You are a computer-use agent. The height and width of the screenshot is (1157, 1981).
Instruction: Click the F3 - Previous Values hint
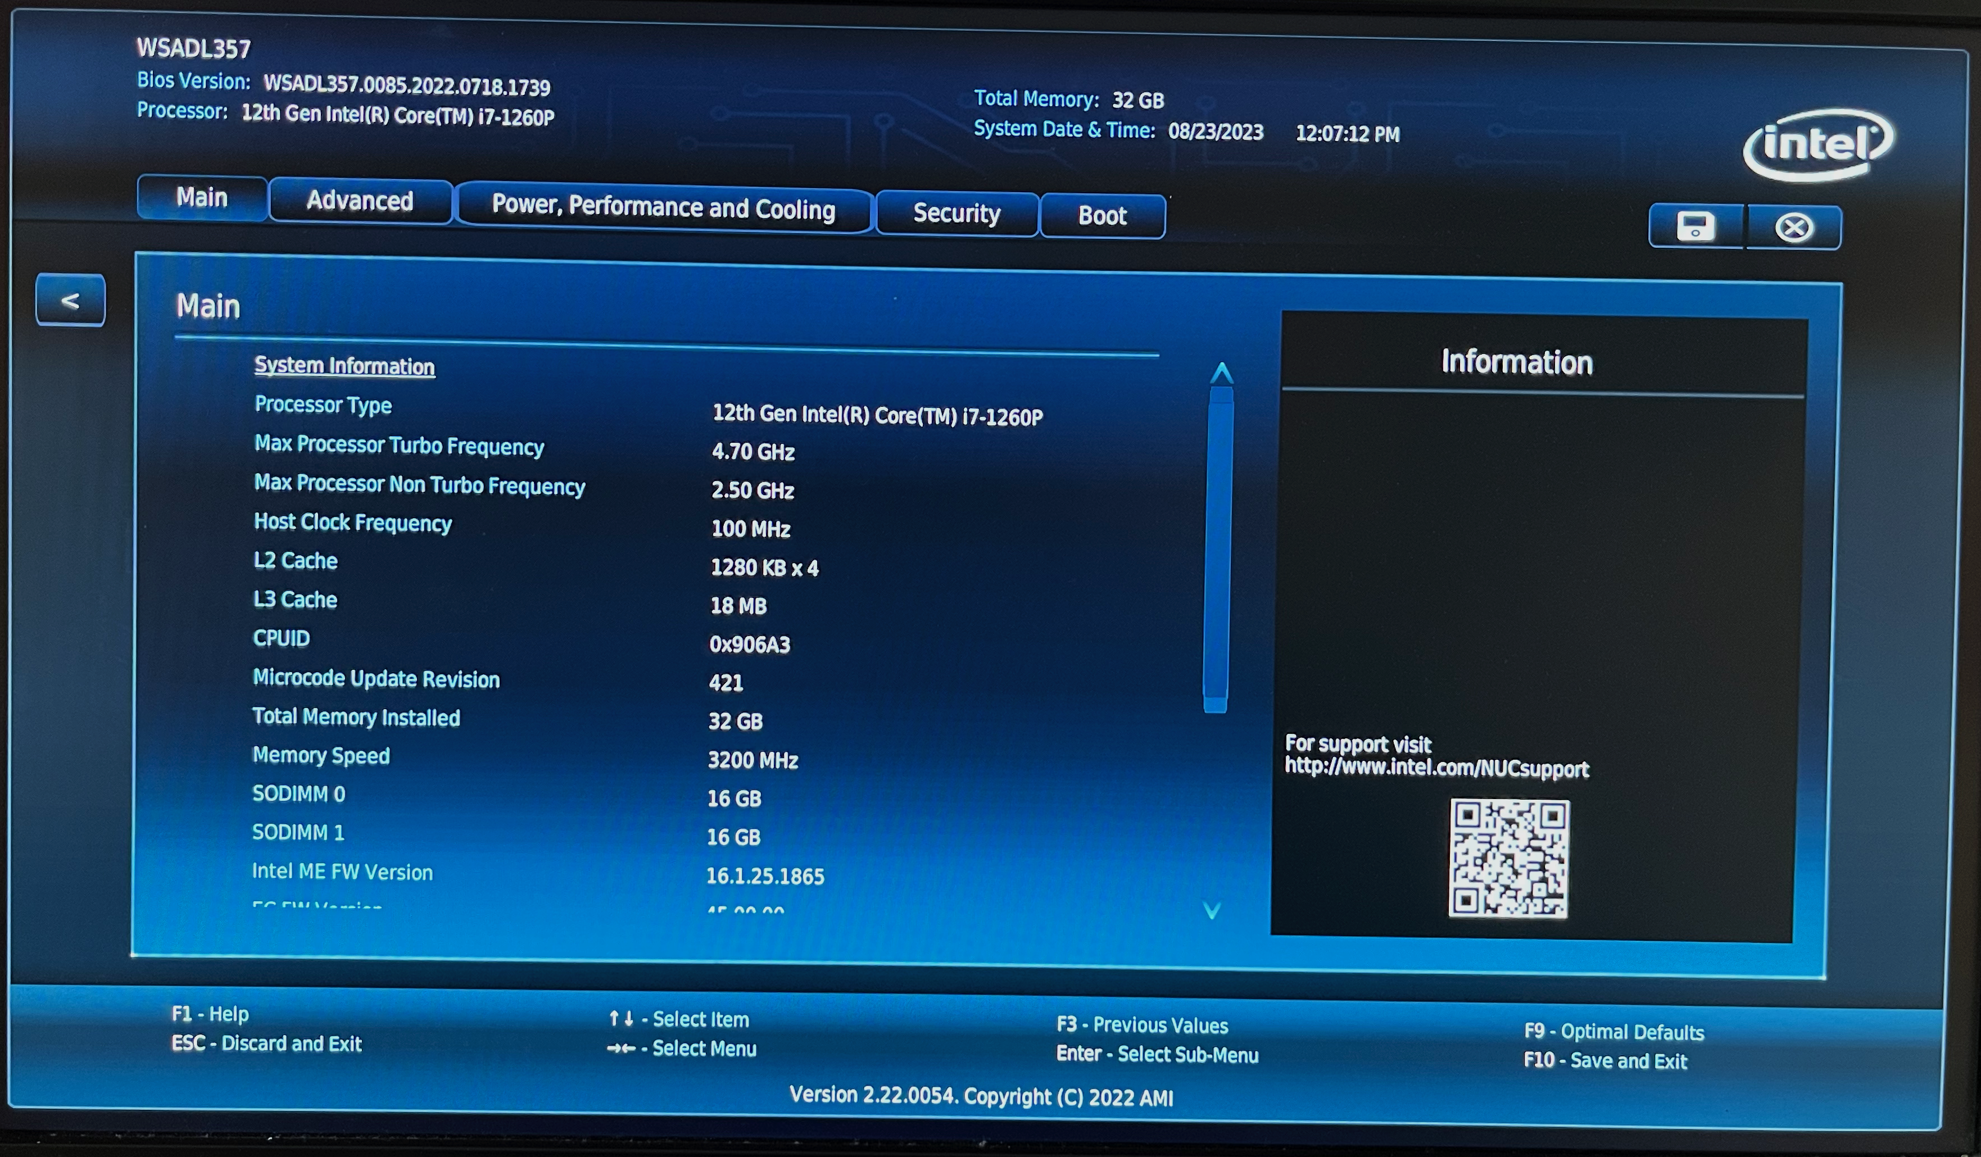pos(1141,1025)
